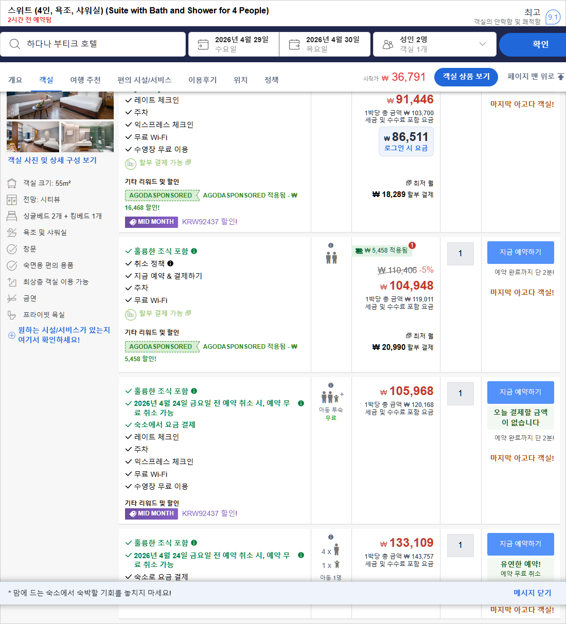Viewport: 566px width, 624px height.
Task: Click the bathtub and shower icon
Action: [12, 233]
